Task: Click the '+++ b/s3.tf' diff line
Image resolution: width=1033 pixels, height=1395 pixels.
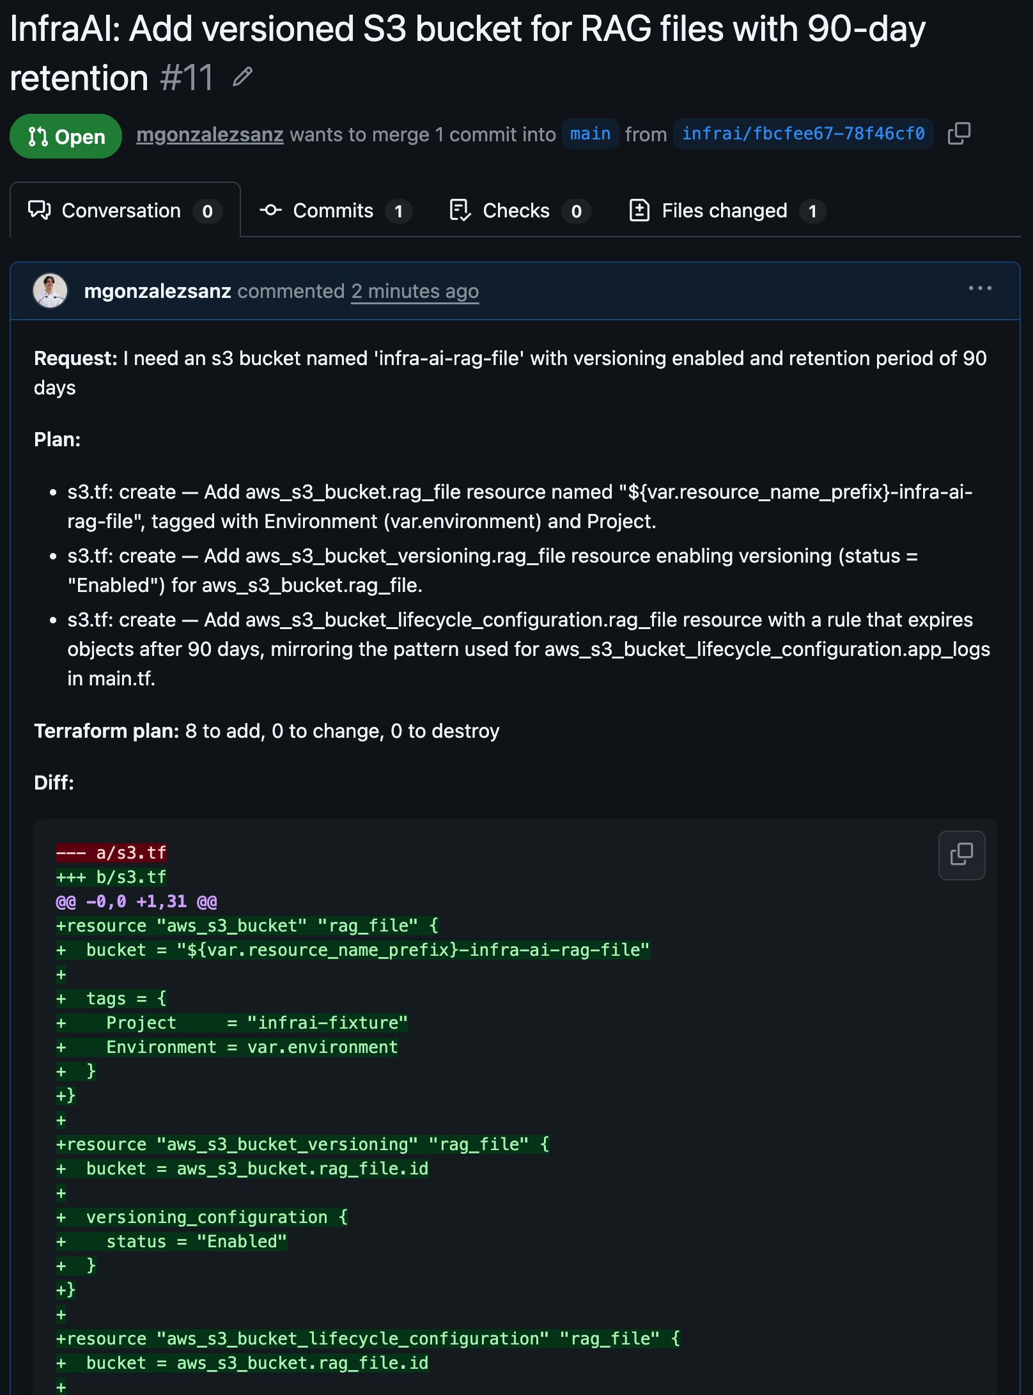Action: click(x=111, y=877)
